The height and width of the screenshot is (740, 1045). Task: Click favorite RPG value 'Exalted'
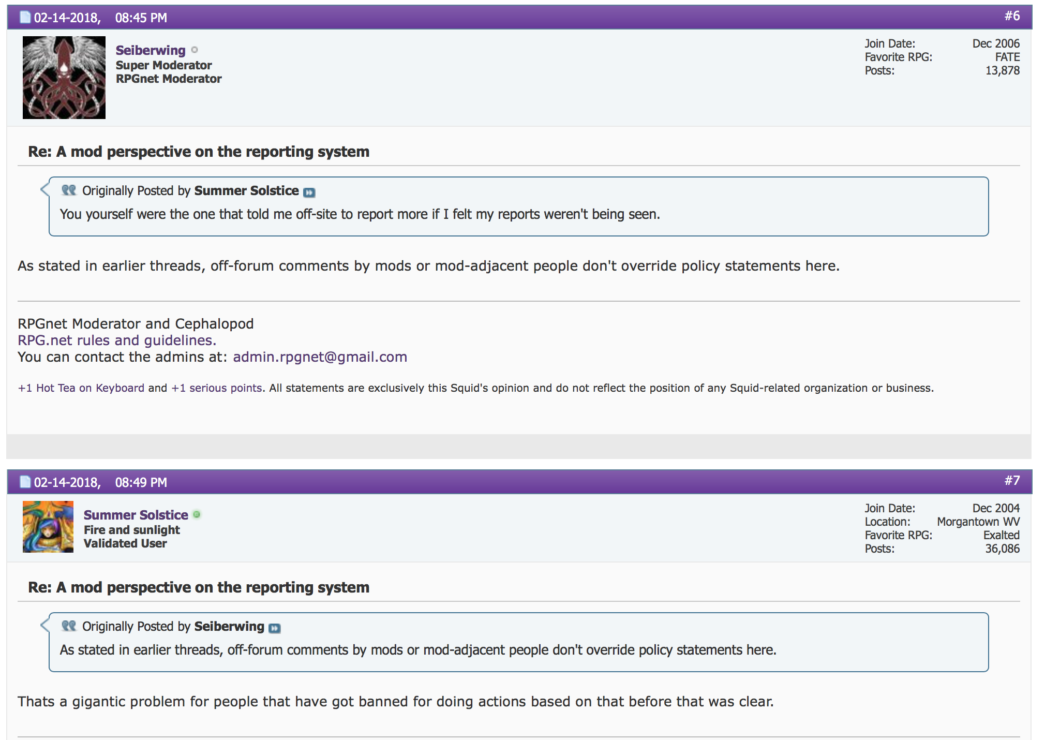tap(1002, 535)
